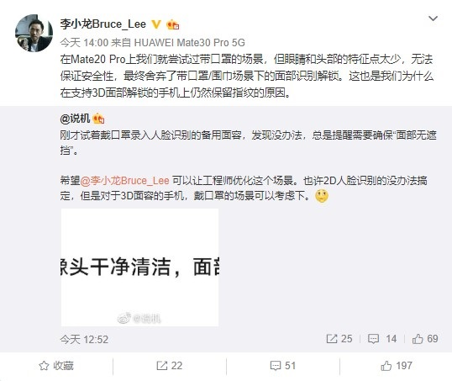Open the quoted post image thumbnail
This screenshot has width=452, height=381.
(139, 267)
